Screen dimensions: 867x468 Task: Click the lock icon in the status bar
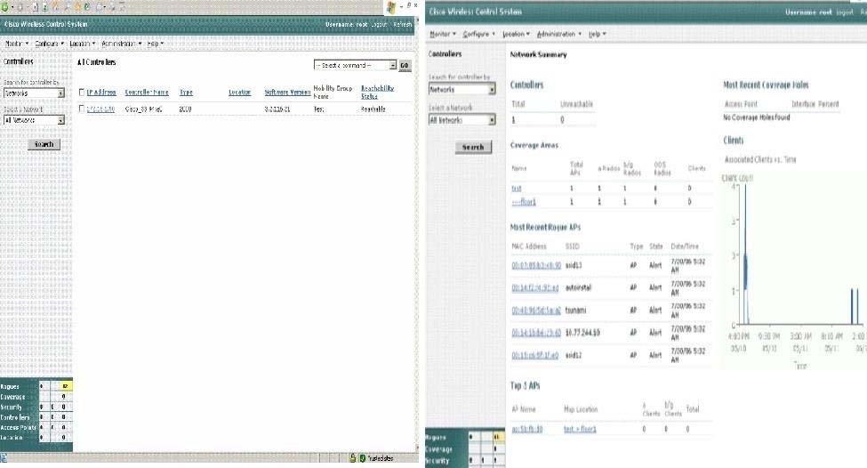coord(353,458)
